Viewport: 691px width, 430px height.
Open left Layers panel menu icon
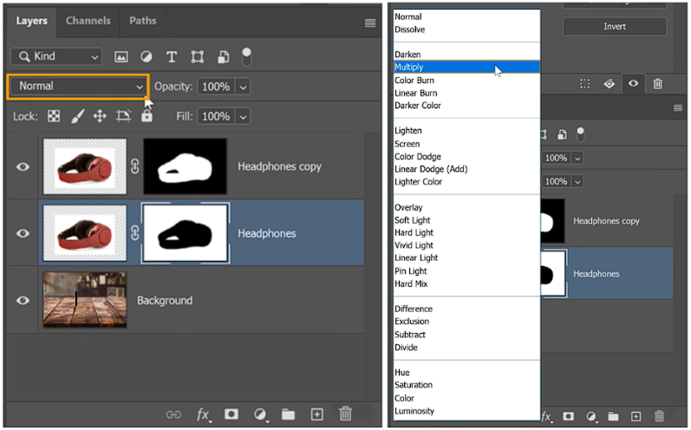[370, 23]
